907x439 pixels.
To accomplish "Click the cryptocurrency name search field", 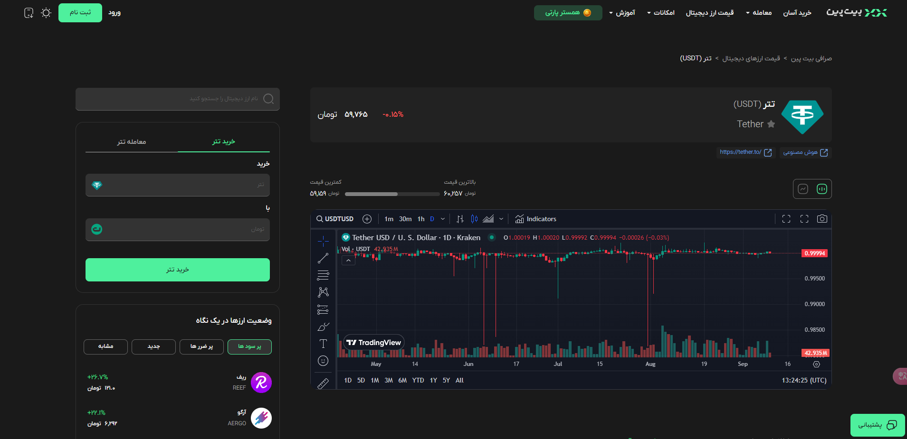I will point(177,99).
